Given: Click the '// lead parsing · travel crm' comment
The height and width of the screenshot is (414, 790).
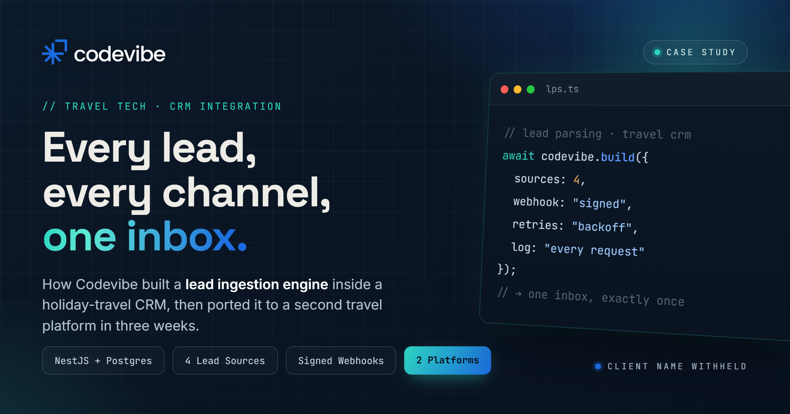Looking at the screenshot, I should click(x=597, y=134).
